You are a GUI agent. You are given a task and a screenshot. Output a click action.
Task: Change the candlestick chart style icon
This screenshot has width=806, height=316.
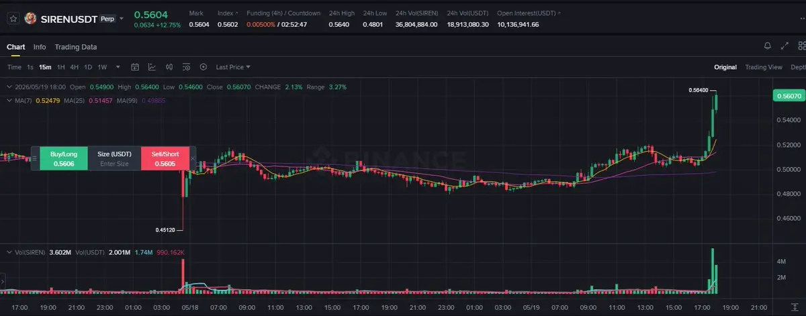point(169,67)
